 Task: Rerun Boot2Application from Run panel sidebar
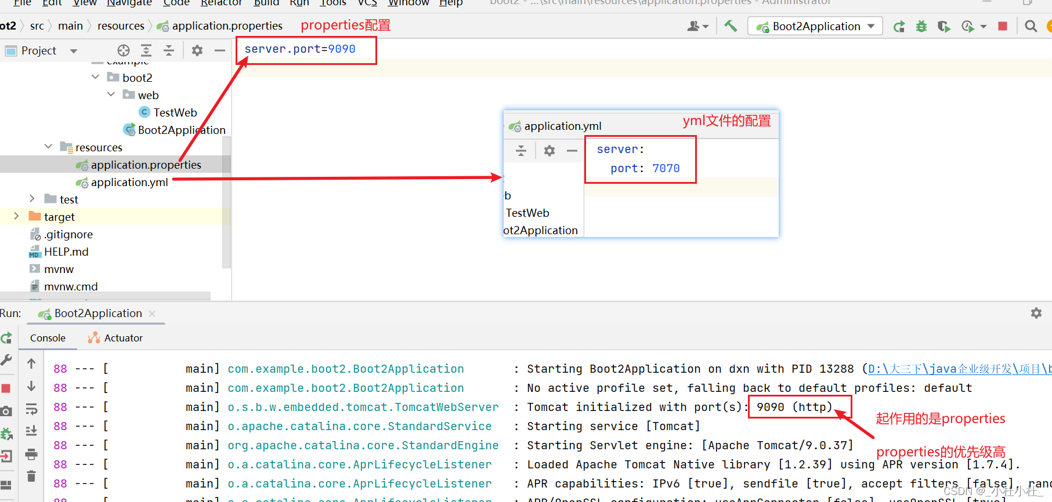pyautogui.click(x=6, y=338)
